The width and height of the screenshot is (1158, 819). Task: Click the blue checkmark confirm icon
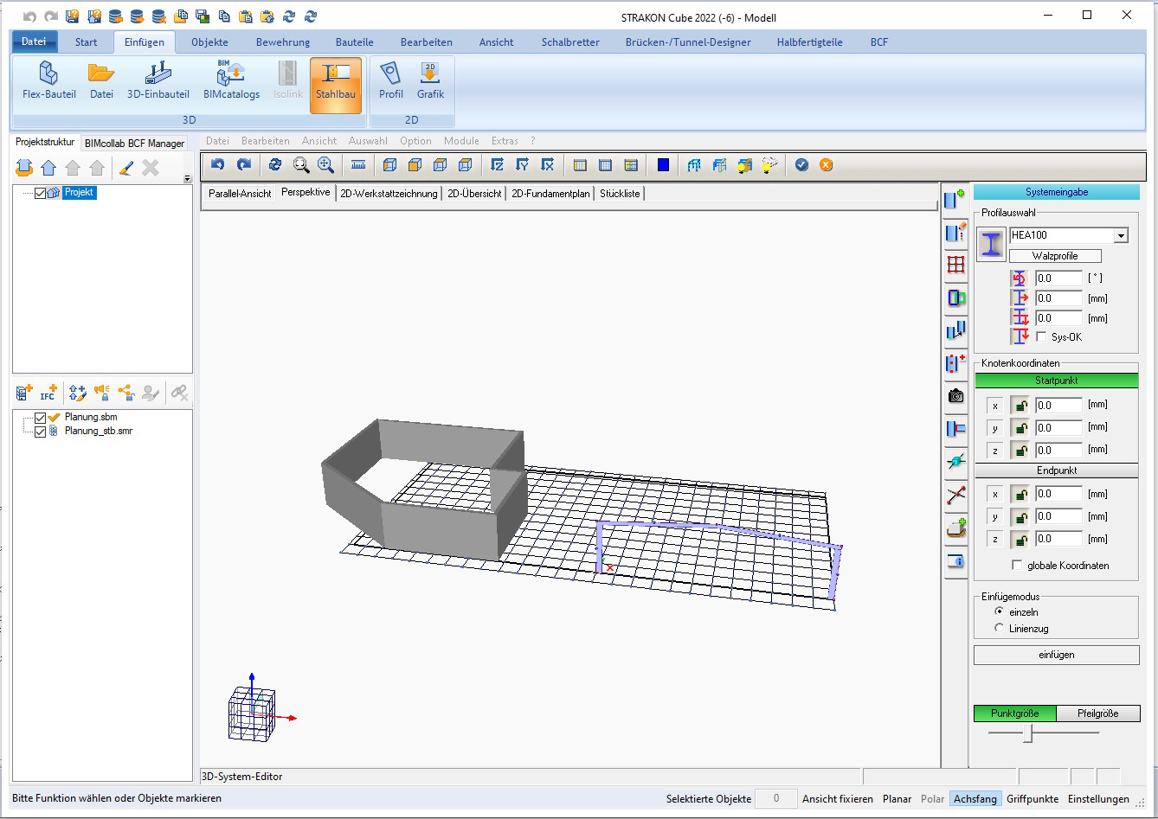click(x=801, y=165)
